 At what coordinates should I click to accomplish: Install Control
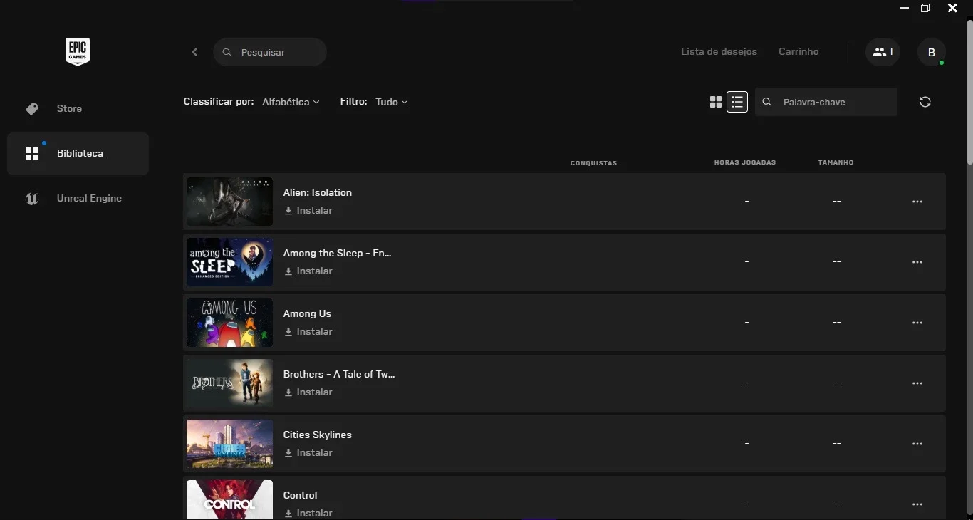(x=308, y=513)
